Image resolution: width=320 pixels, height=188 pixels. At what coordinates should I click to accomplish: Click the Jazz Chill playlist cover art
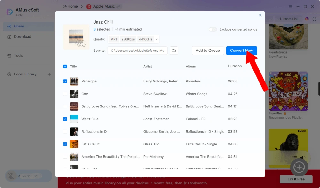(x=76, y=37)
